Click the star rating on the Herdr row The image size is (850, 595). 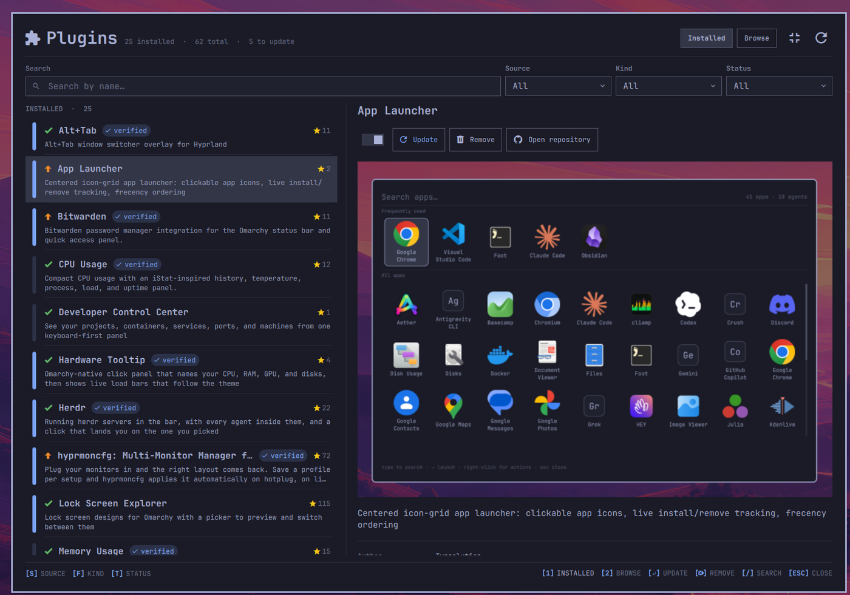click(322, 408)
